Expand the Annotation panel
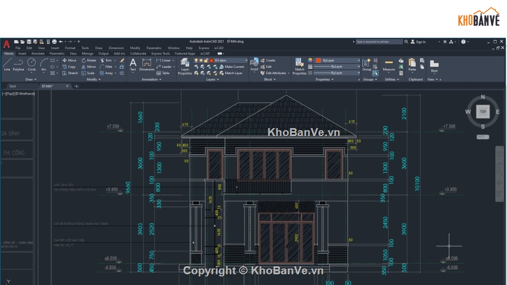507x285 pixels. coord(152,80)
